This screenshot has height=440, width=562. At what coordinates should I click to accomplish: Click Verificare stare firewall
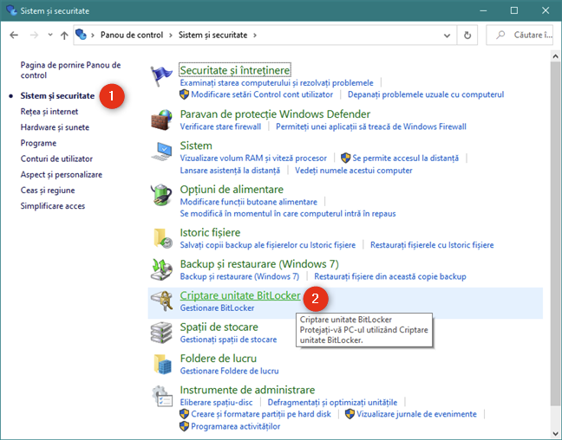point(220,126)
